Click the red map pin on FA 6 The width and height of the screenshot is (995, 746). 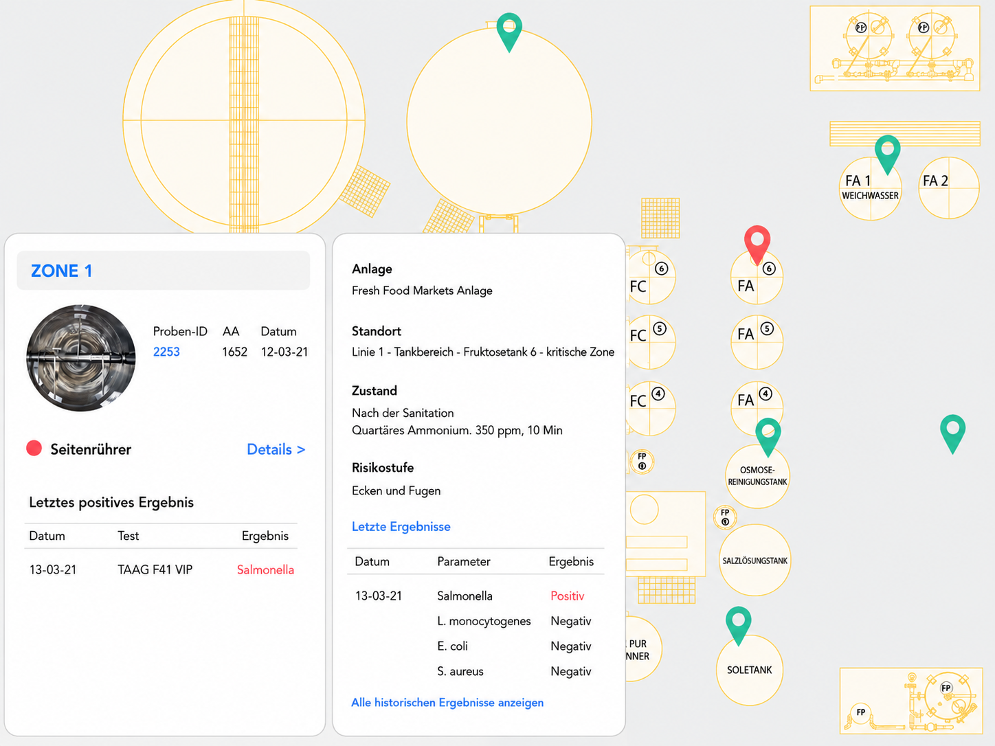coord(757,245)
